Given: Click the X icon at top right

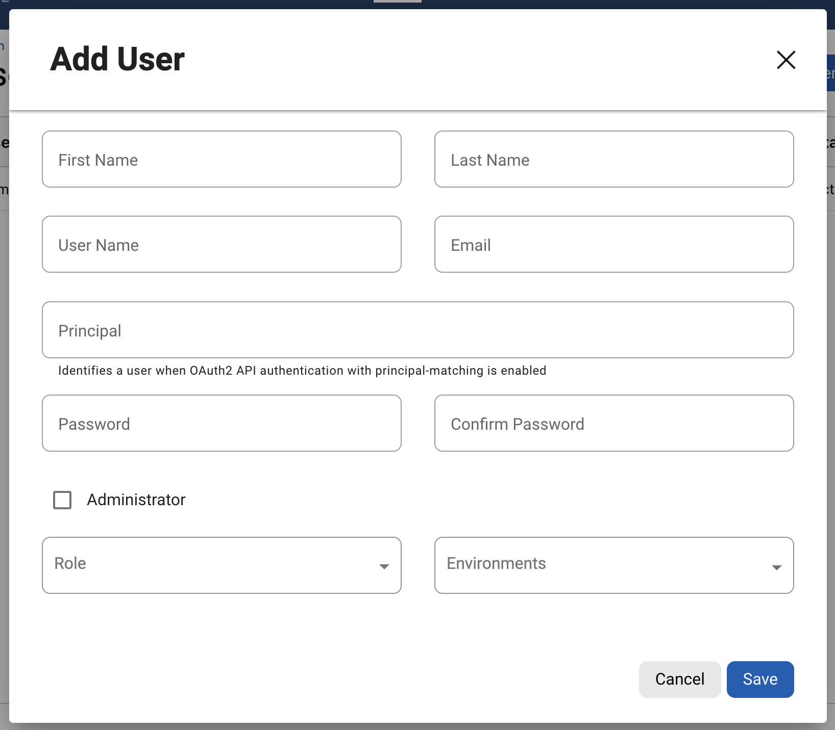Looking at the screenshot, I should [x=786, y=60].
